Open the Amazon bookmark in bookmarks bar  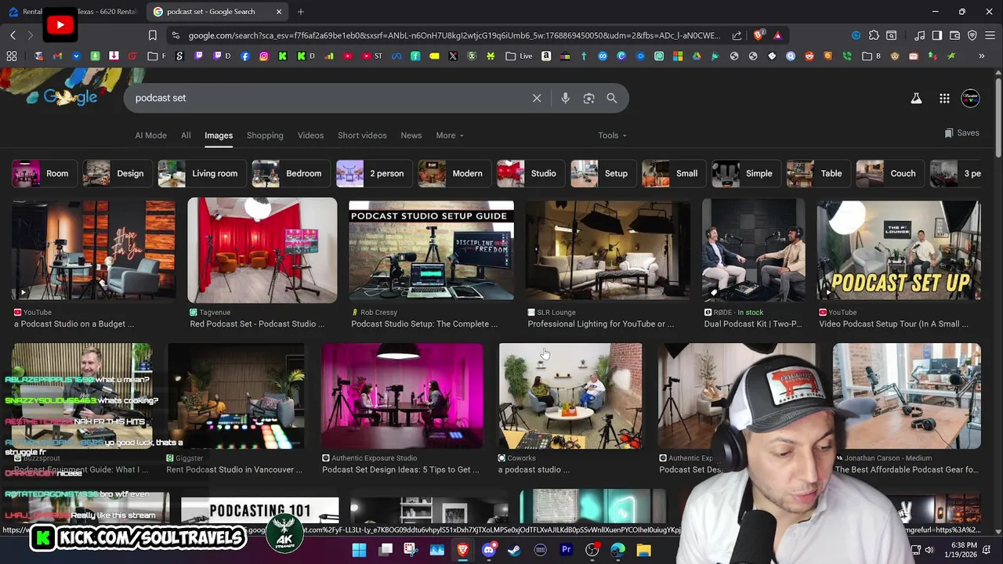546,56
